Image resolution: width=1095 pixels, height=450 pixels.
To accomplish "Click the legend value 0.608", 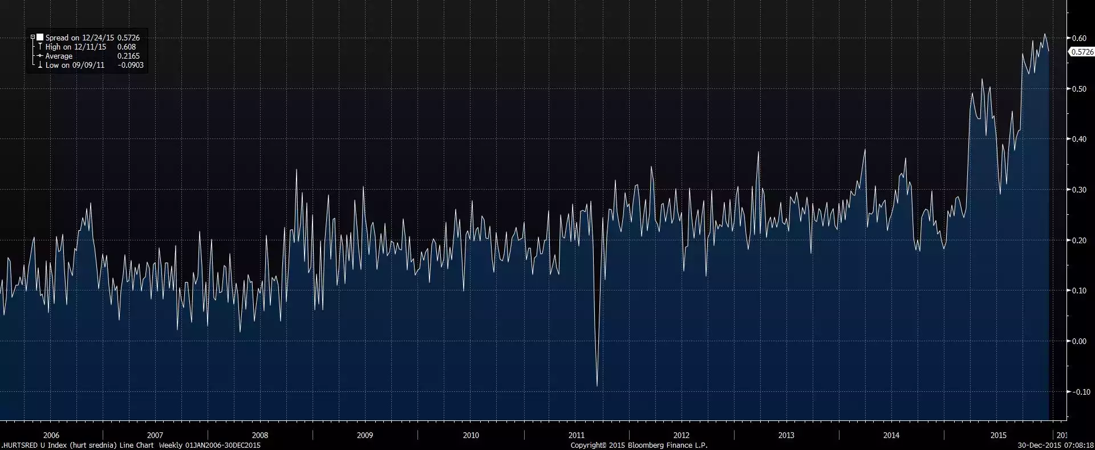I will click(x=127, y=47).
